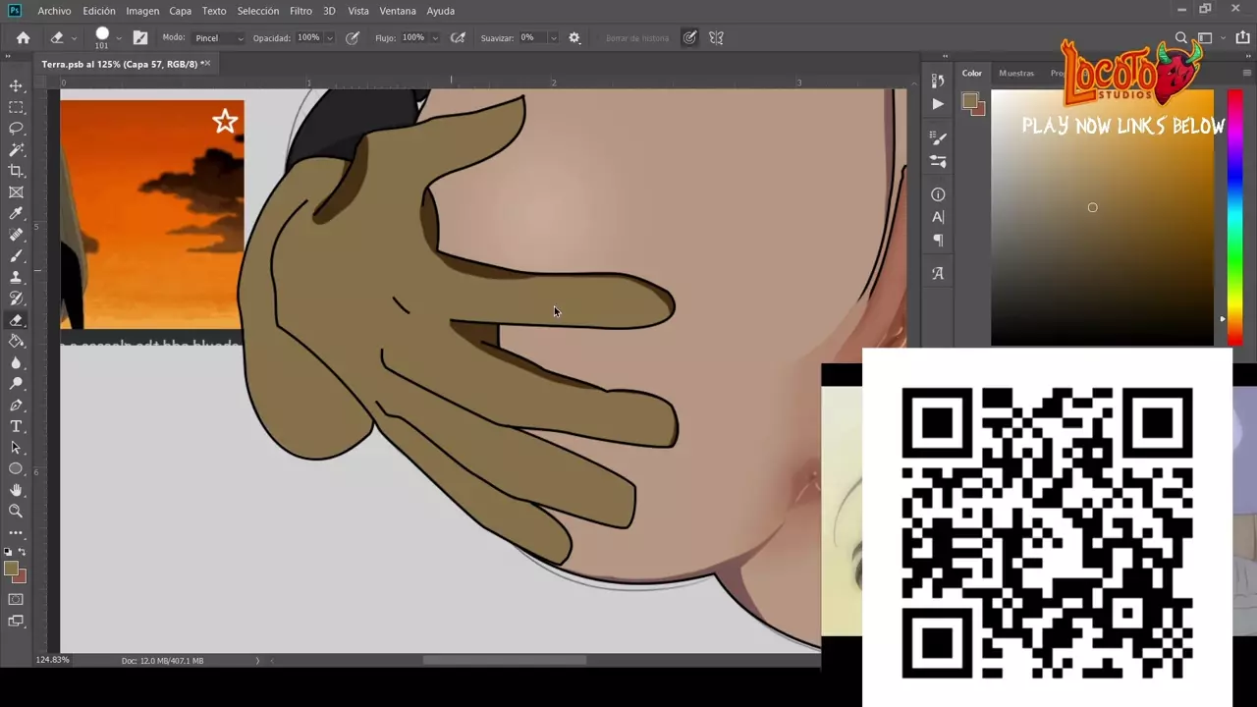Click the Zoom tool magnifier
1257x707 pixels.
pyautogui.click(x=16, y=512)
